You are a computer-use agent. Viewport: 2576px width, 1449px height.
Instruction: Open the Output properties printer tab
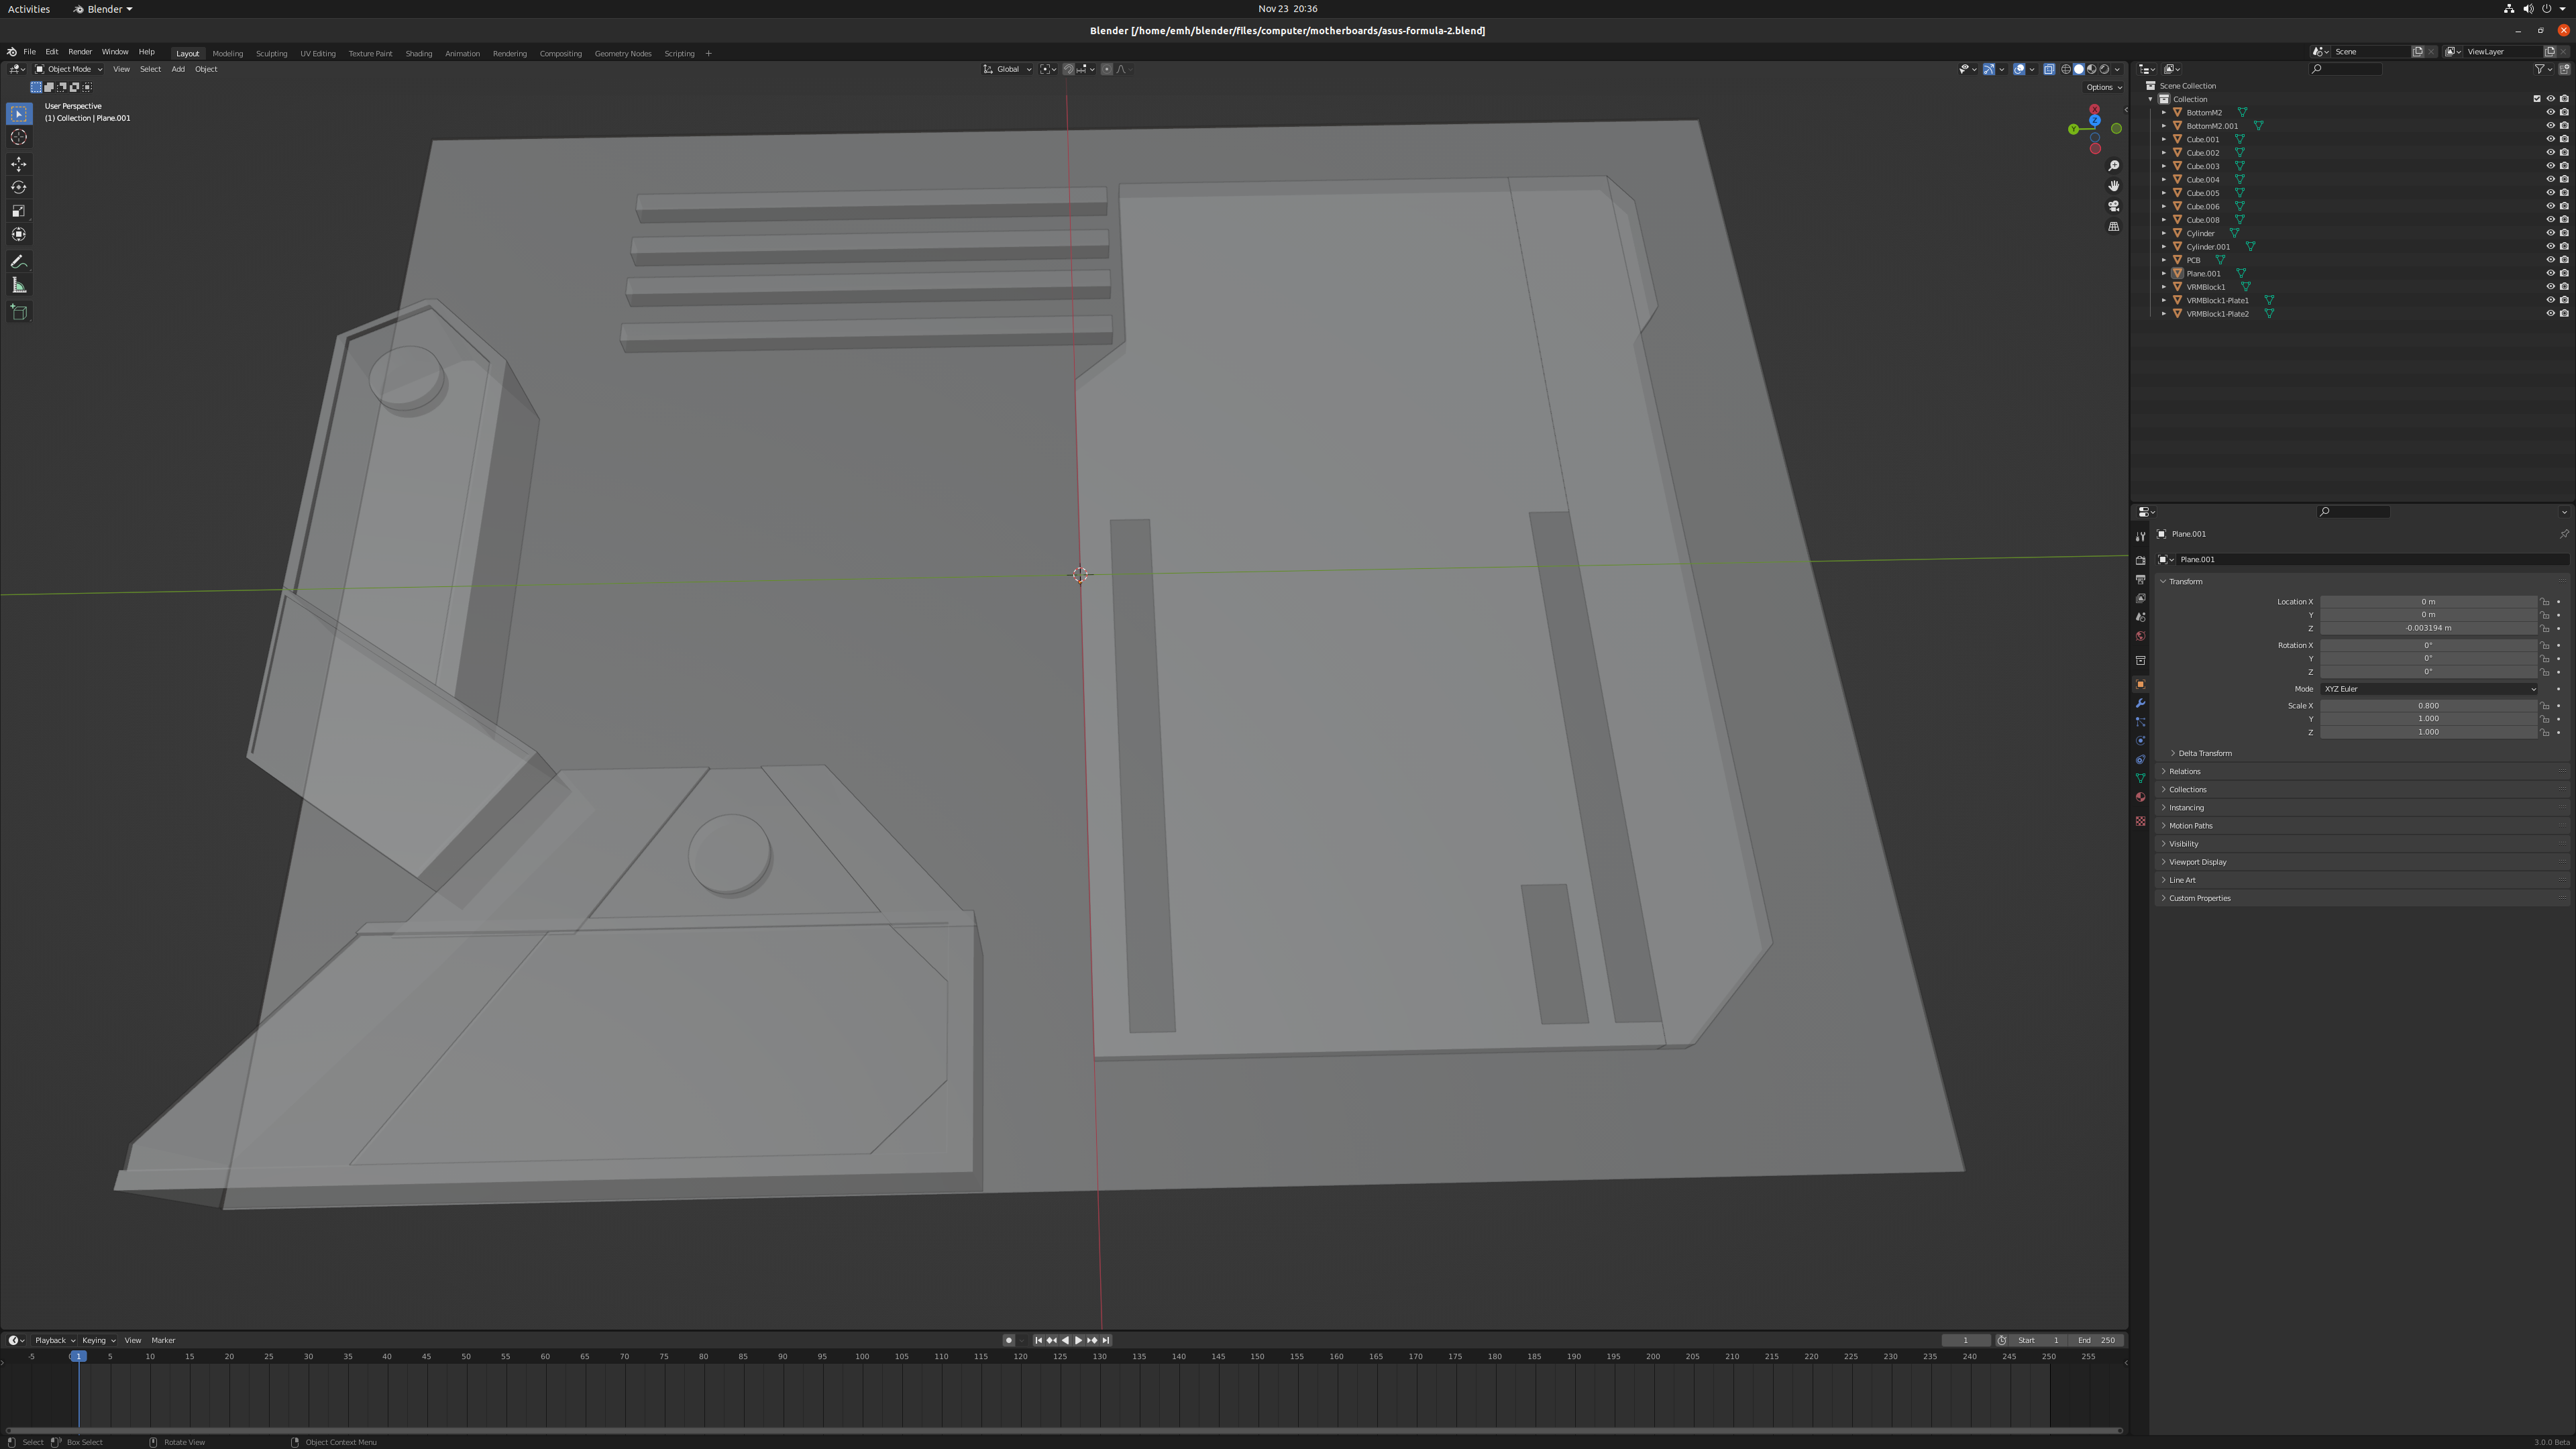2140,579
